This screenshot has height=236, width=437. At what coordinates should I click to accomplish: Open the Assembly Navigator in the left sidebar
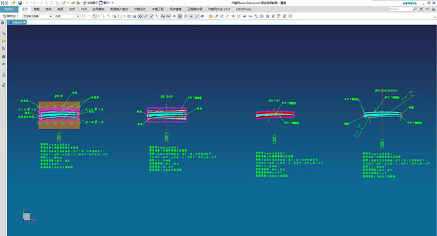(3, 33)
